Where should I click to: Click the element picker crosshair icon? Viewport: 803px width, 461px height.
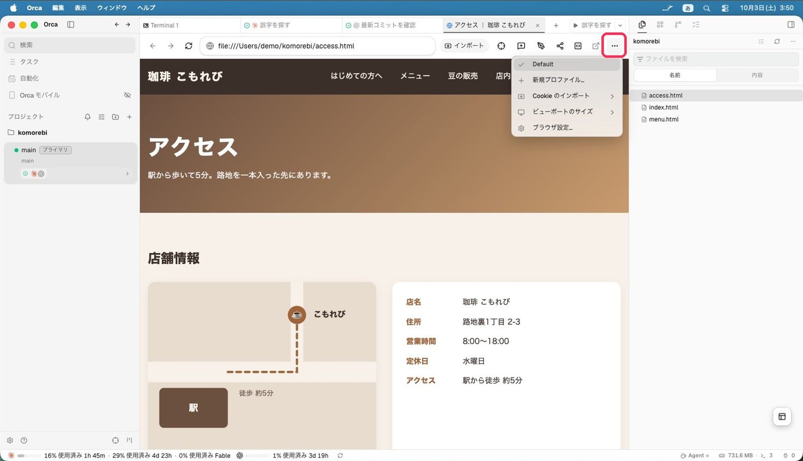tap(501, 46)
